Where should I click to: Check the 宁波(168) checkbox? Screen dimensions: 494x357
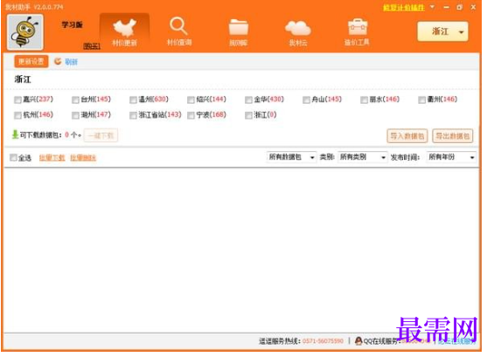coord(191,115)
